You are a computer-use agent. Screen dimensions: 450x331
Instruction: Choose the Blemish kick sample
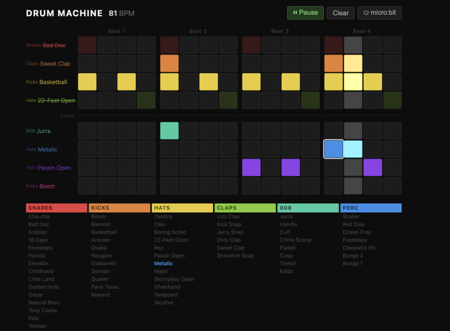pos(101,224)
